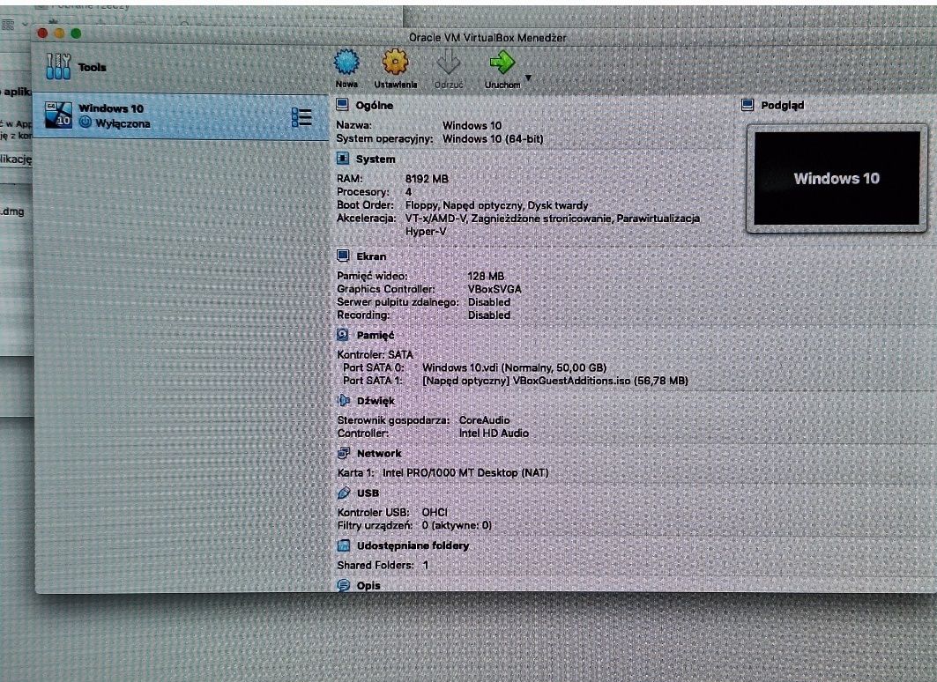Start VM with green Uruchom arrow

coord(502,63)
